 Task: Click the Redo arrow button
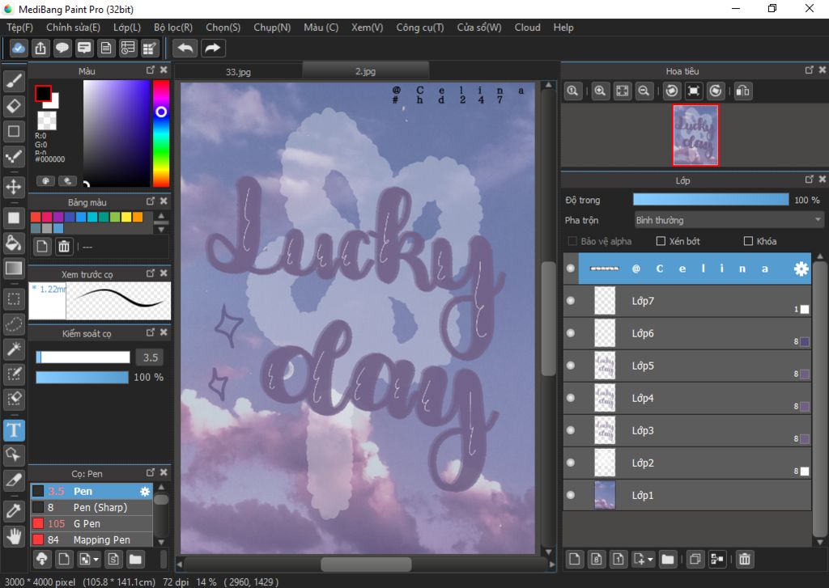(x=213, y=48)
